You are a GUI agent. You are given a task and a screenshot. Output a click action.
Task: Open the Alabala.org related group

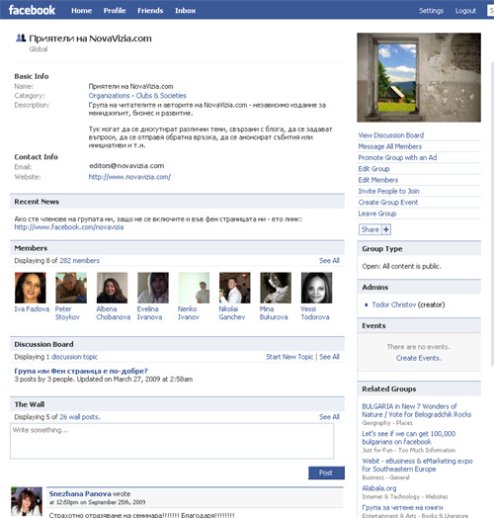pos(379,488)
